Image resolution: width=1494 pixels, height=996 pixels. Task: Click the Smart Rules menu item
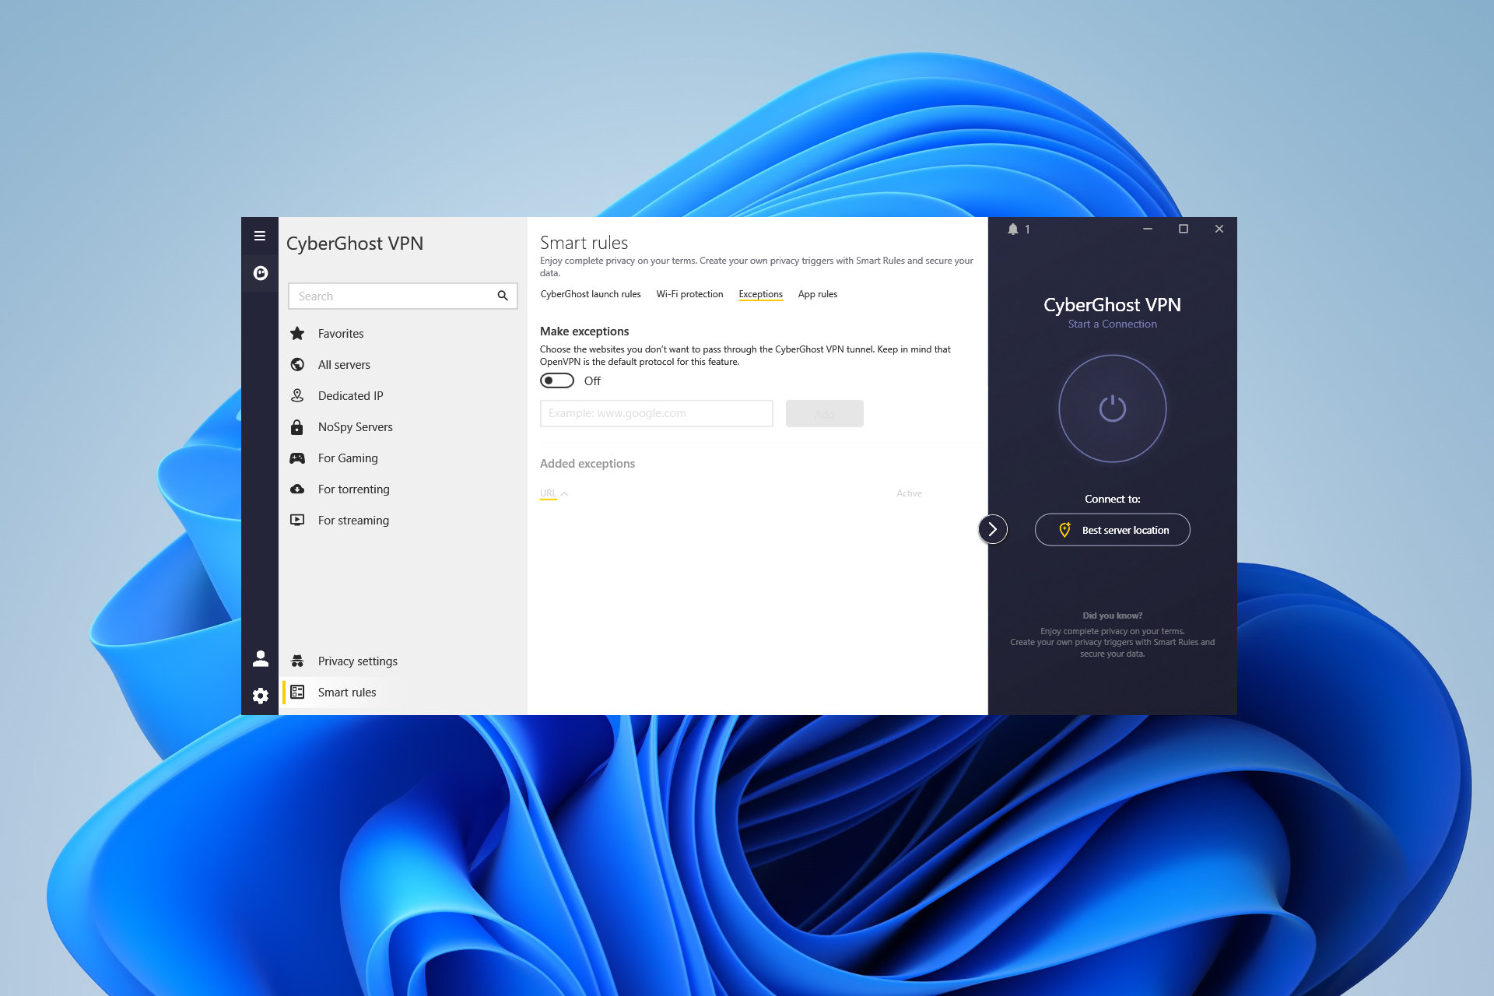coord(345,692)
